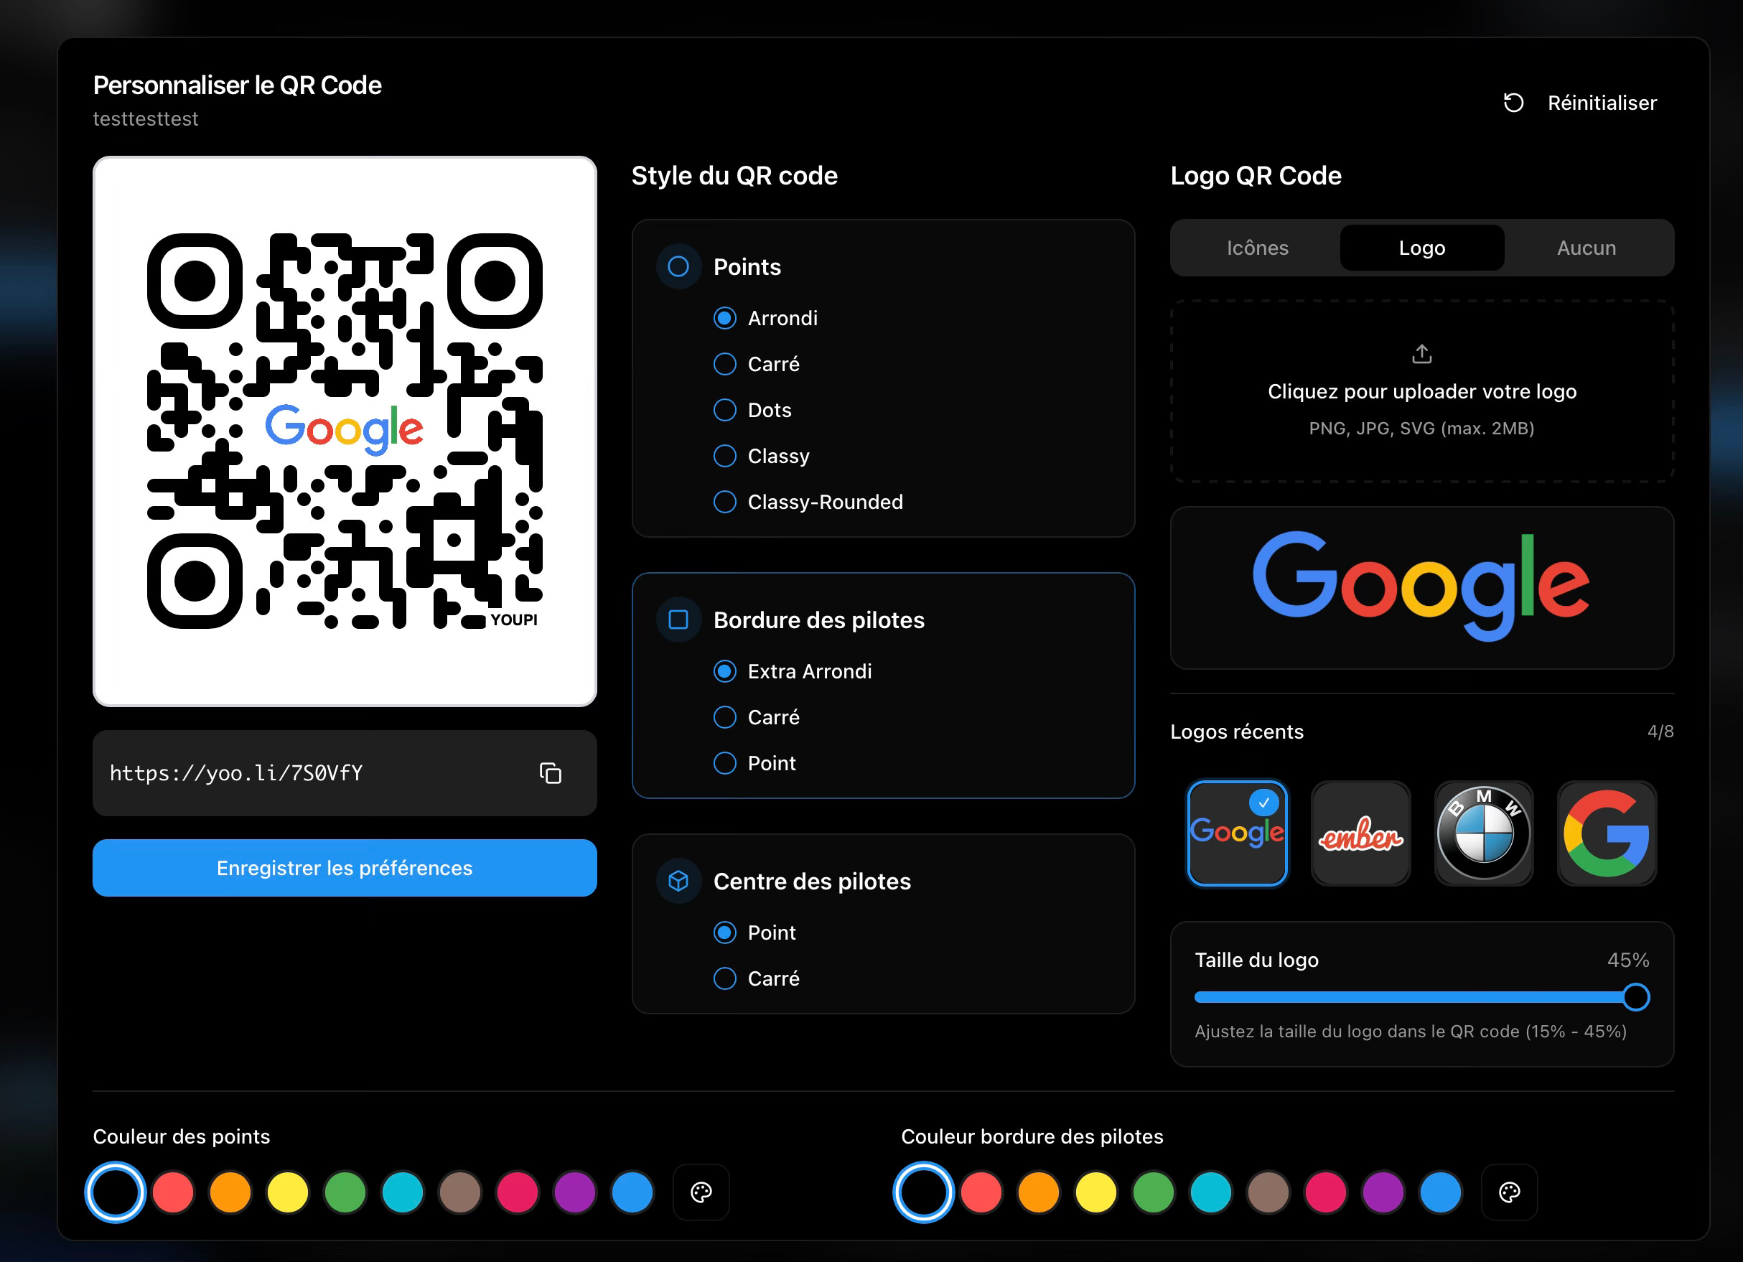Open custom palette for Couleur des points

coord(701,1192)
